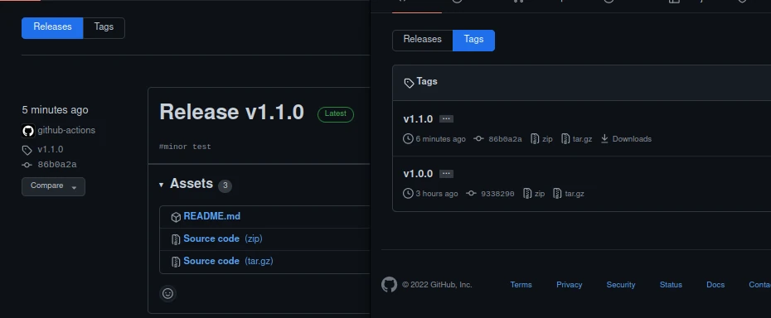Open Docs footer link

tap(715, 285)
